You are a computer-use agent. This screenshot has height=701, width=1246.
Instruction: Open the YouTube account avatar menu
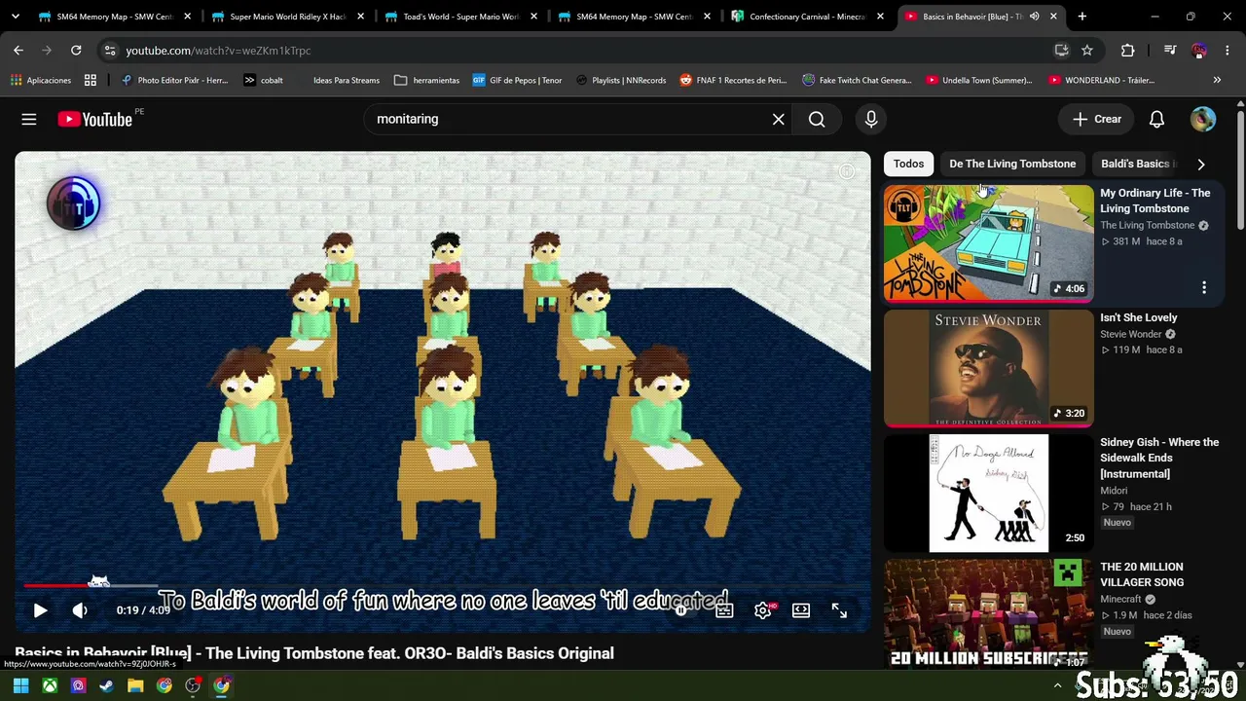[x=1203, y=119]
